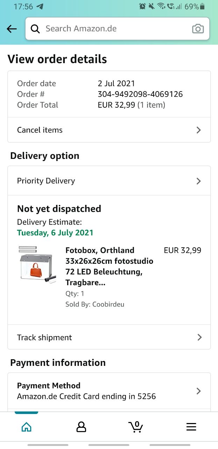
Task: Tap the Payment Method card entry
Action: point(86,391)
